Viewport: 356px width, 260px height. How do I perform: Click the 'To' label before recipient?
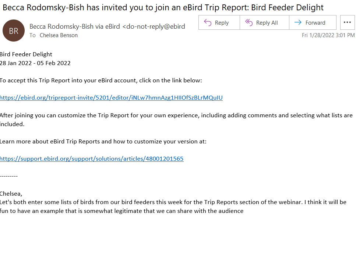point(32,35)
